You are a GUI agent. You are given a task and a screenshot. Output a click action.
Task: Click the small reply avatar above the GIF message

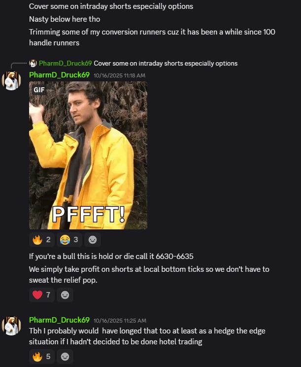pos(33,63)
